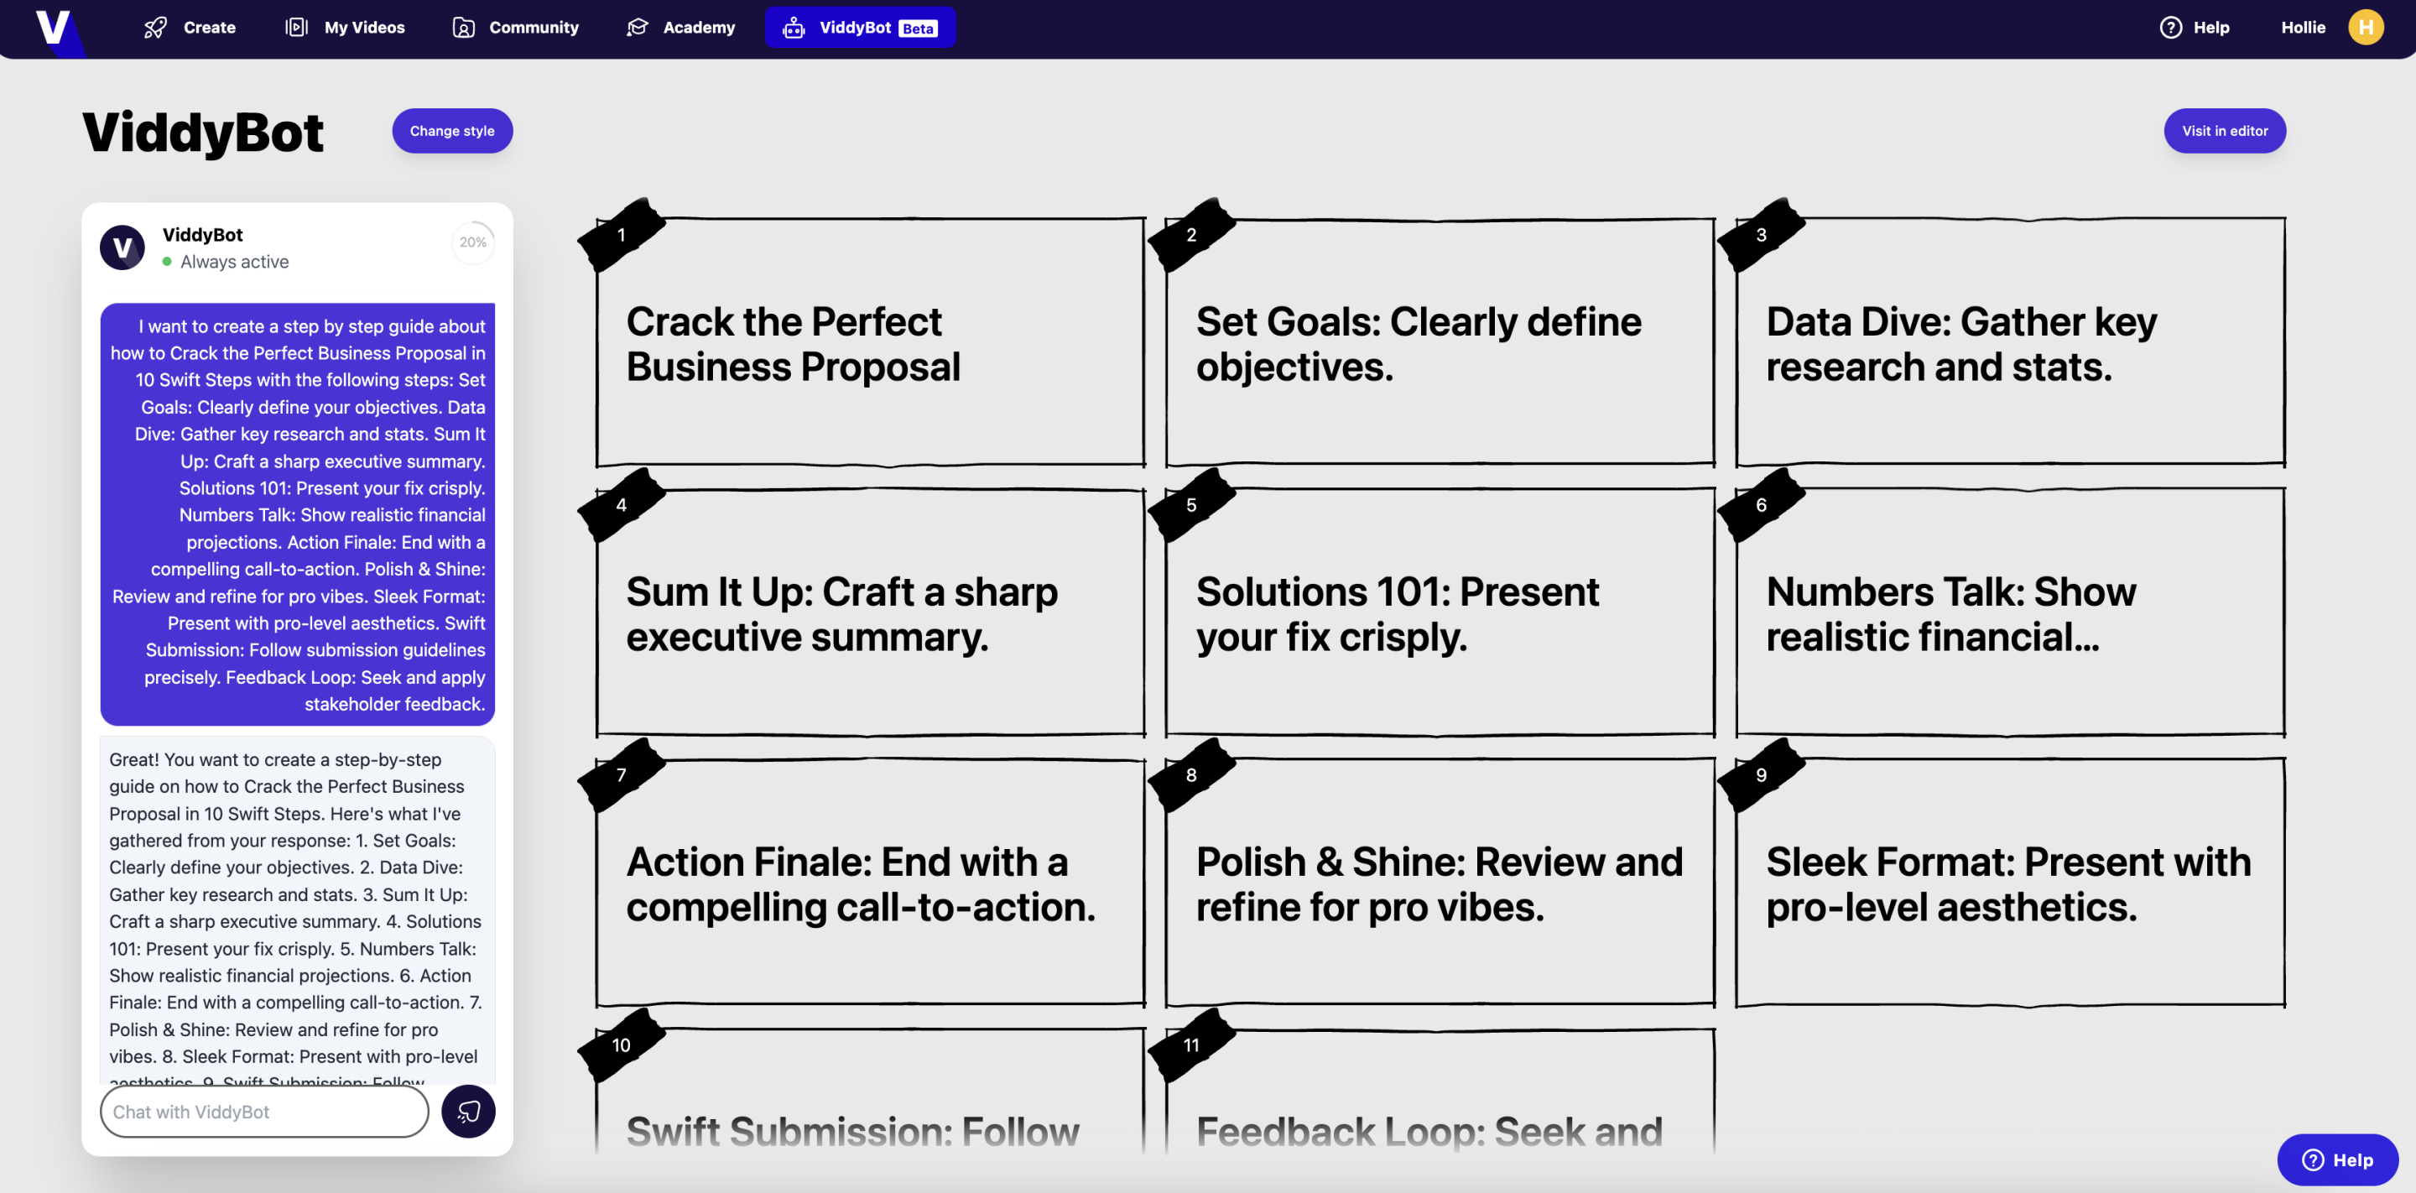Click the Help question mark icon in top bar
Screen dimensions: 2416x1193
(2170, 27)
